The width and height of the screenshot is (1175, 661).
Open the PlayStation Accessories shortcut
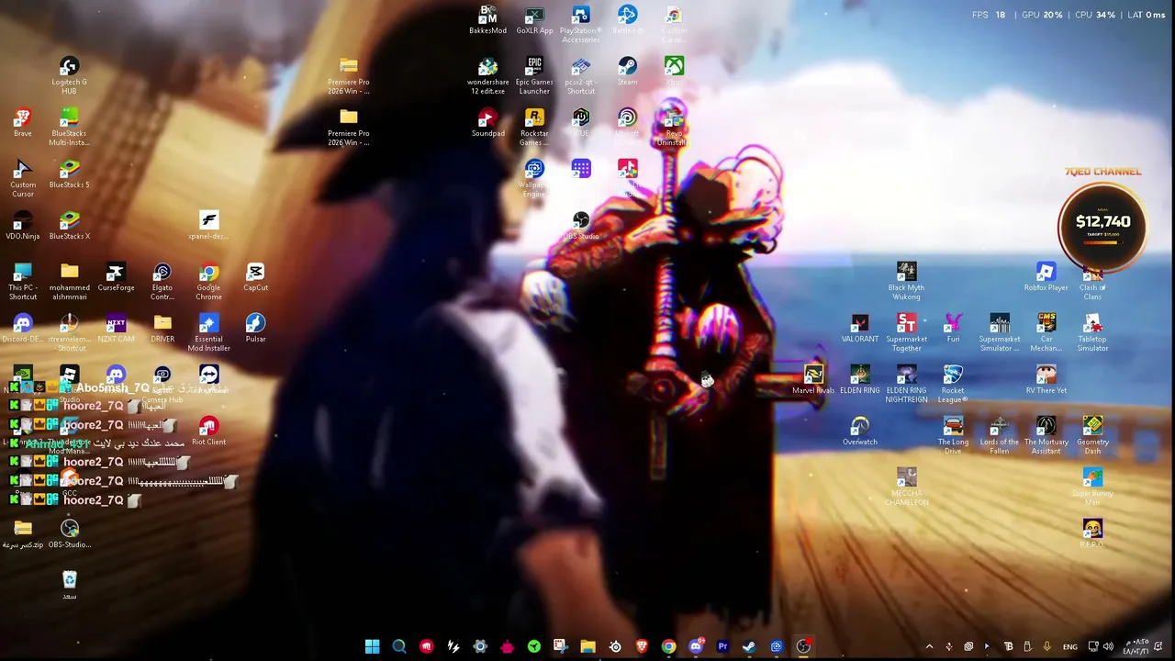point(580,25)
